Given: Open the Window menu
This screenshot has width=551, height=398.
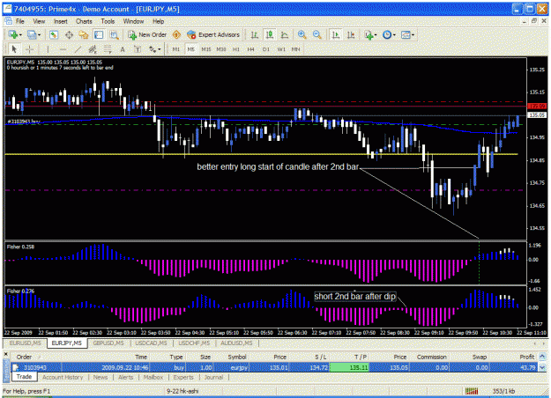Looking at the screenshot, I should pyautogui.click(x=133, y=21).
